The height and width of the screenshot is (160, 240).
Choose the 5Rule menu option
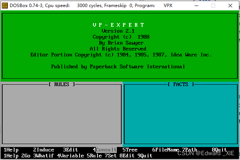(94, 156)
